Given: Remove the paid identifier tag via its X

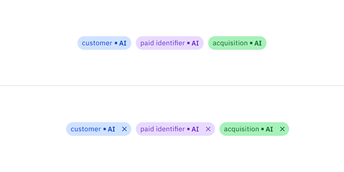Looking at the screenshot, I should (208, 129).
